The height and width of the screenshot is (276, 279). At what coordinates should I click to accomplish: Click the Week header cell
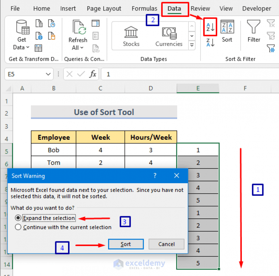click(100, 137)
